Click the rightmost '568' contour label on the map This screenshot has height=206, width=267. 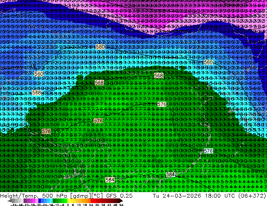tap(158, 76)
